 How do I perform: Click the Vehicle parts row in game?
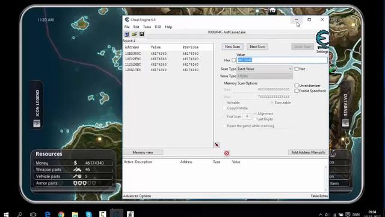pos(73,176)
